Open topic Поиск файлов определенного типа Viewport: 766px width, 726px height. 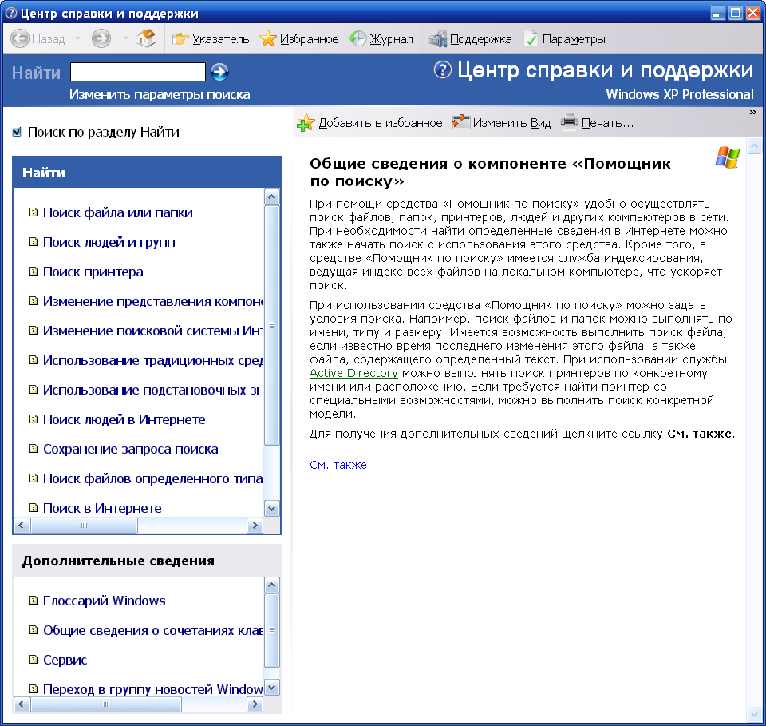point(153,478)
